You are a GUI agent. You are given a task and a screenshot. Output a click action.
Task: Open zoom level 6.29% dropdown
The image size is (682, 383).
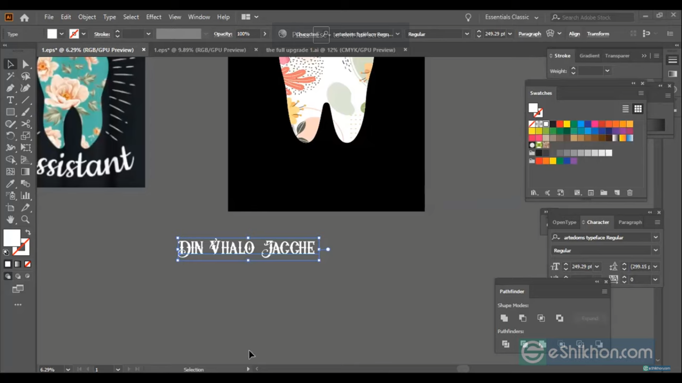tap(67, 370)
